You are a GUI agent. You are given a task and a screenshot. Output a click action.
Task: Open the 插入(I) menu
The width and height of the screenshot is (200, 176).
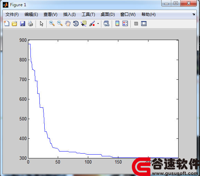70,14
